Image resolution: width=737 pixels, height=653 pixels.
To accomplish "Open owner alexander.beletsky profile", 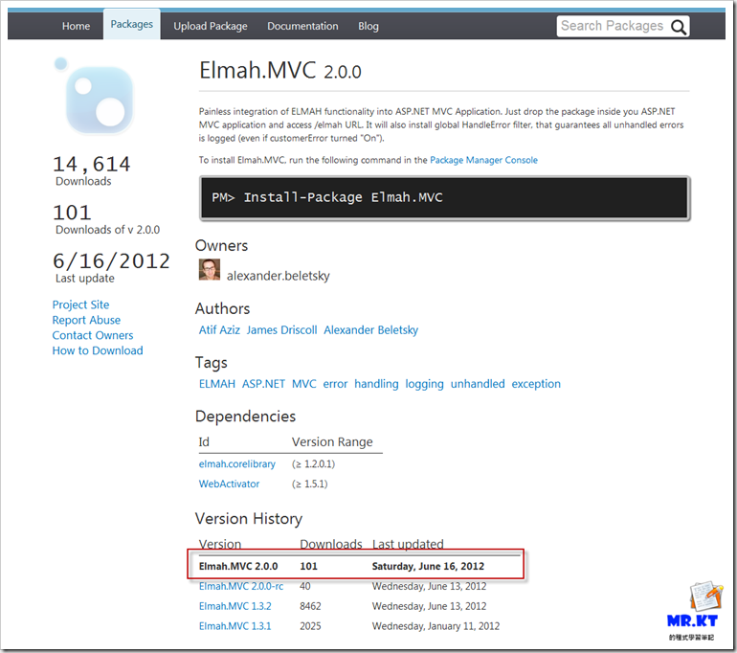I will click(x=279, y=276).
